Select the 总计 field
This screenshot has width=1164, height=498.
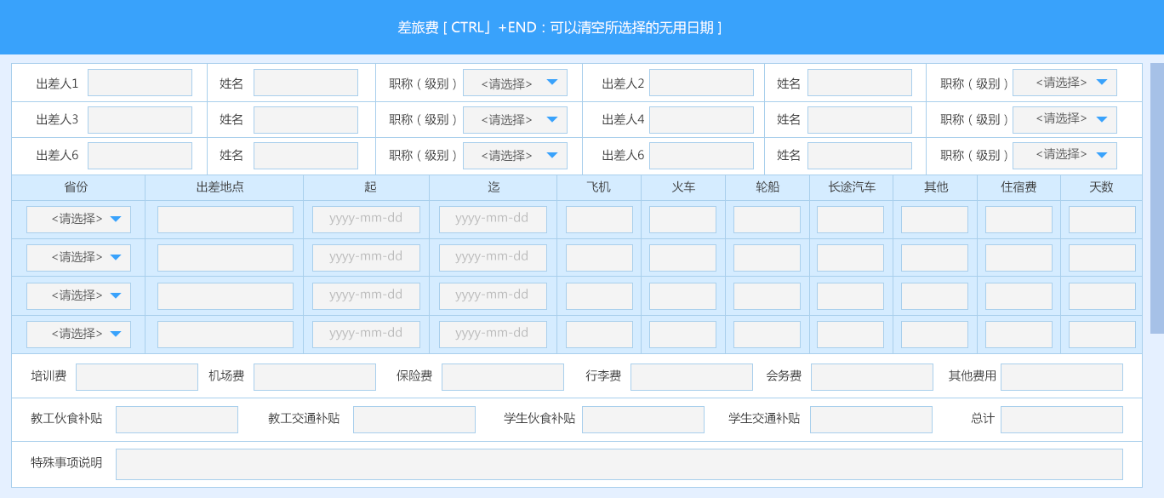pos(1061,420)
